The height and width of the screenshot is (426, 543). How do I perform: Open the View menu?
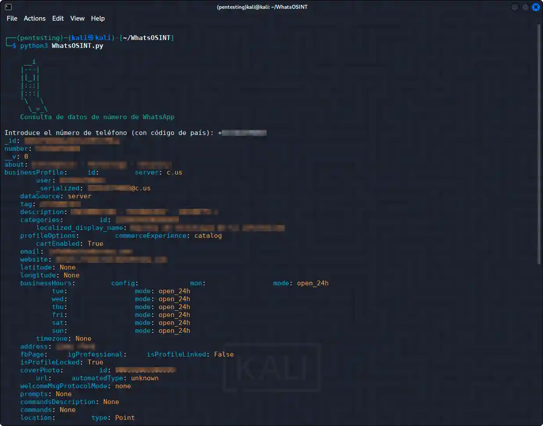click(x=77, y=18)
